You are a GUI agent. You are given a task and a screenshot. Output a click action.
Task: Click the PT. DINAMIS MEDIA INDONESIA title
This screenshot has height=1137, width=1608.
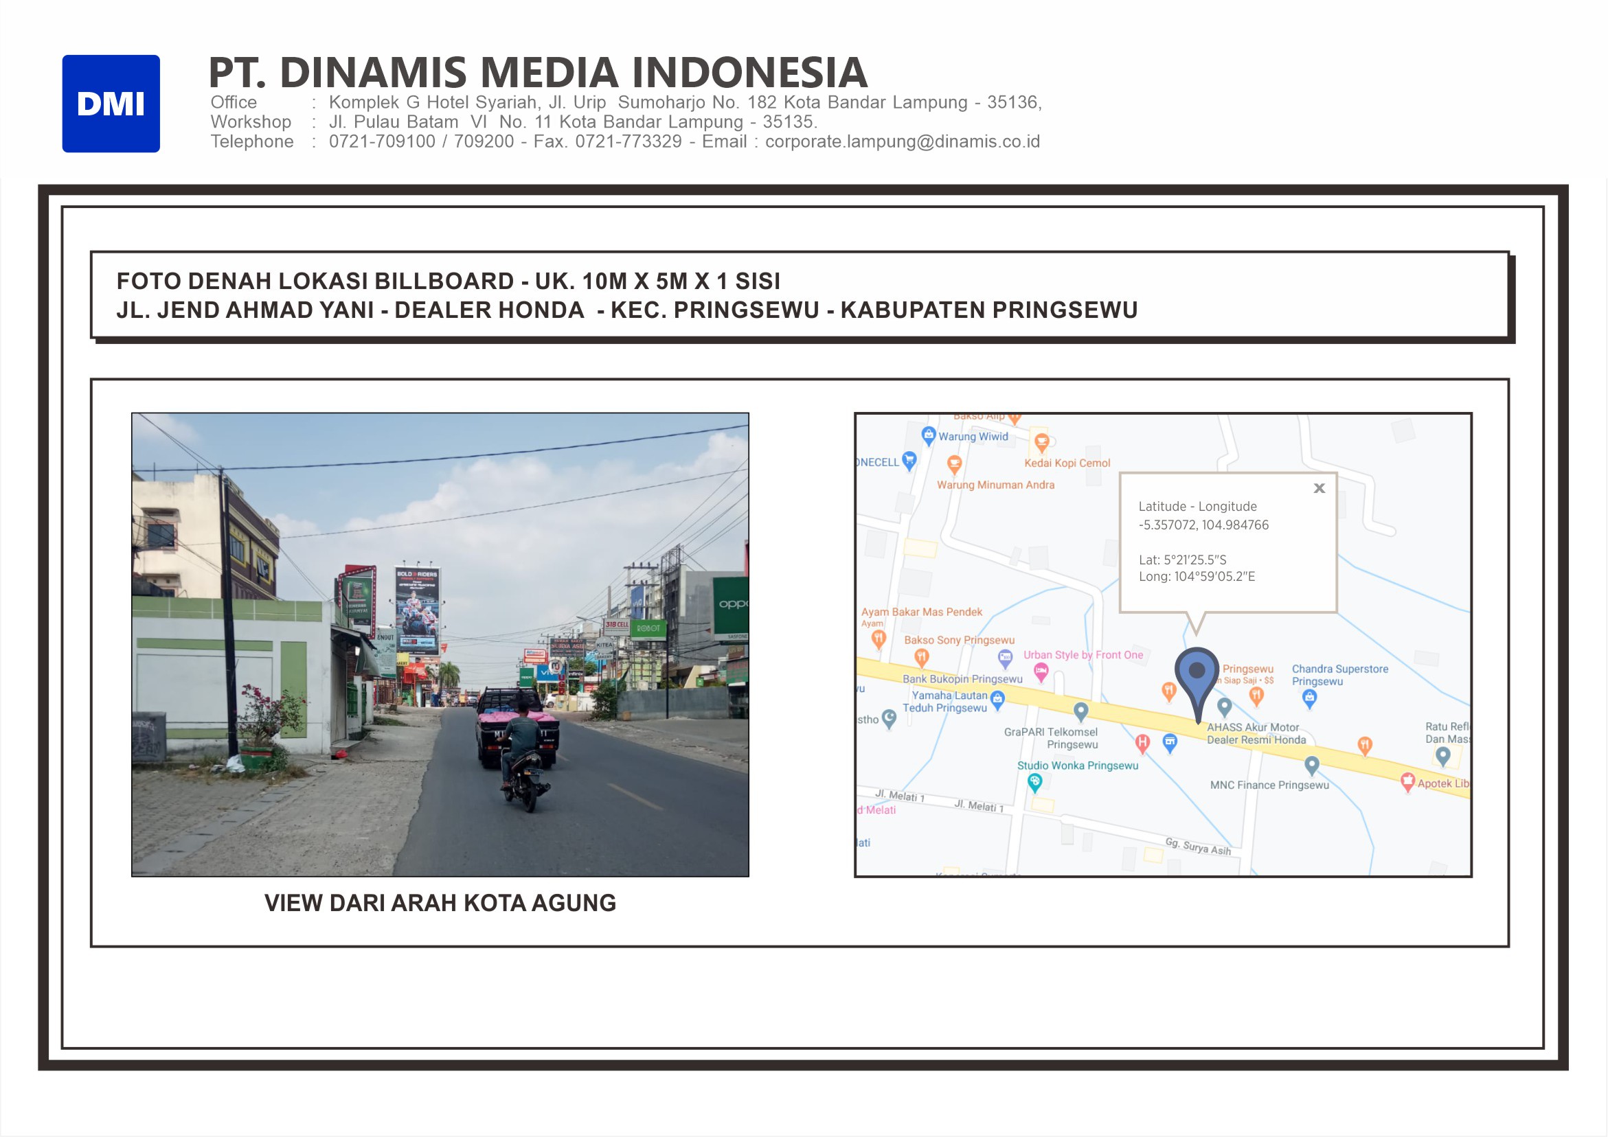[x=538, y=72]
